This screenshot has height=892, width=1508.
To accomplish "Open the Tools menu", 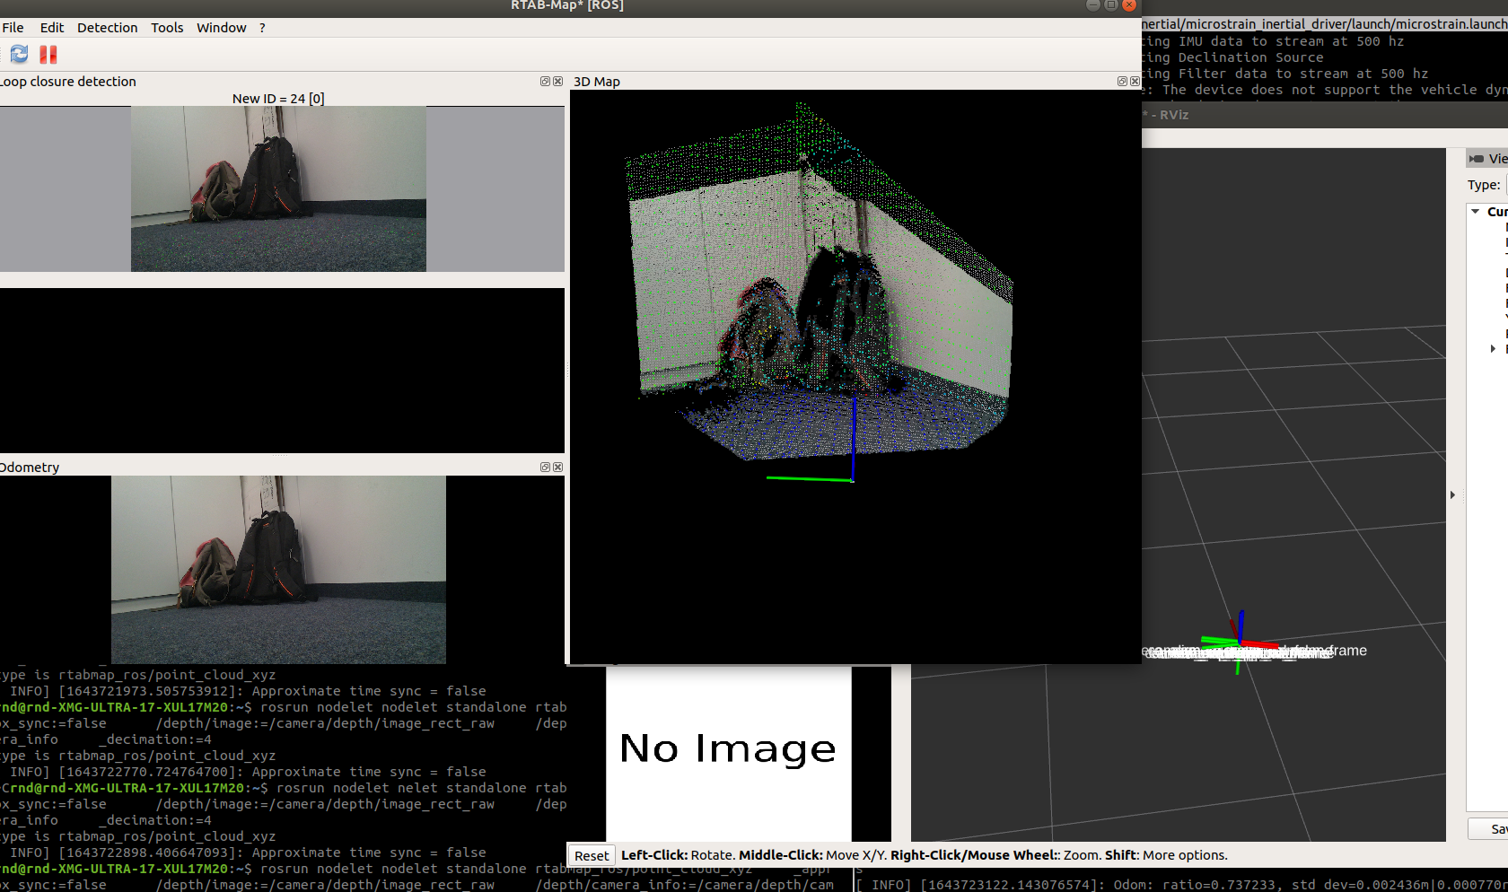I will click(x=167, y=28).
